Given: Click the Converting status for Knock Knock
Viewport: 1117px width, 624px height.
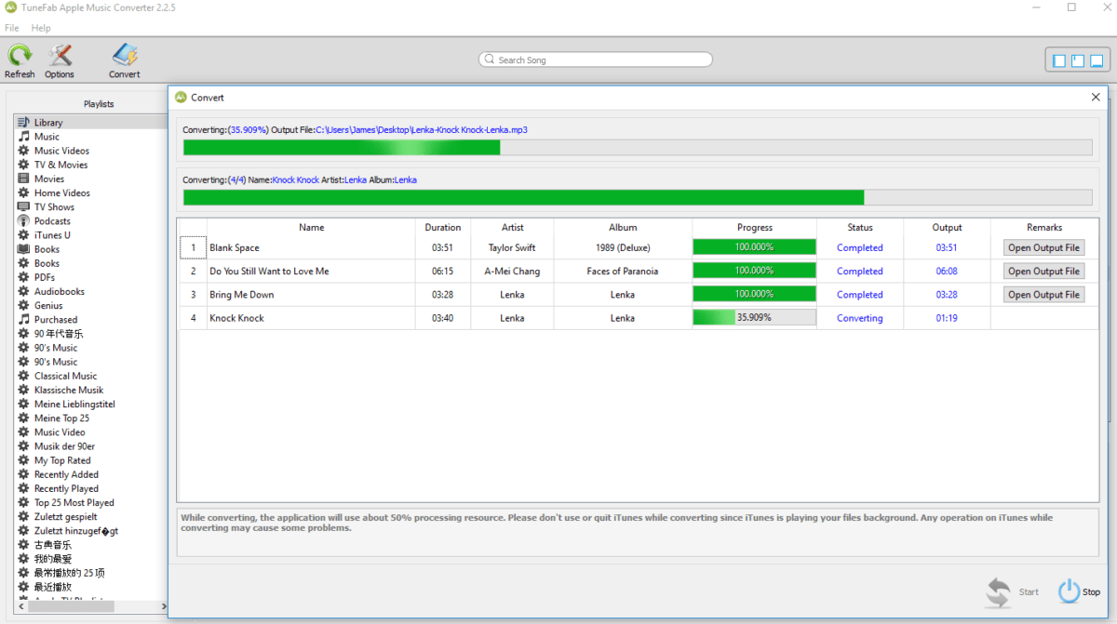Looking at the screenshot, I should 860,318.
